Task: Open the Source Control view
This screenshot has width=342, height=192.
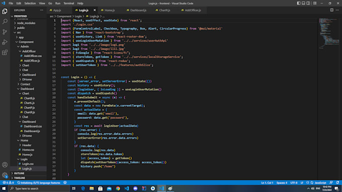Action: click(x=5, y=32)
